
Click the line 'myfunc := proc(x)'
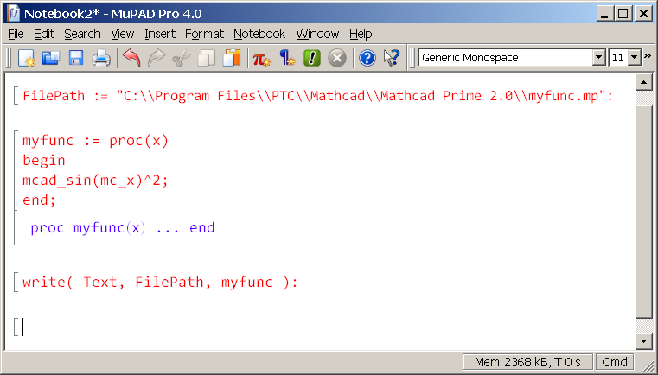click(x=95, y=141)
